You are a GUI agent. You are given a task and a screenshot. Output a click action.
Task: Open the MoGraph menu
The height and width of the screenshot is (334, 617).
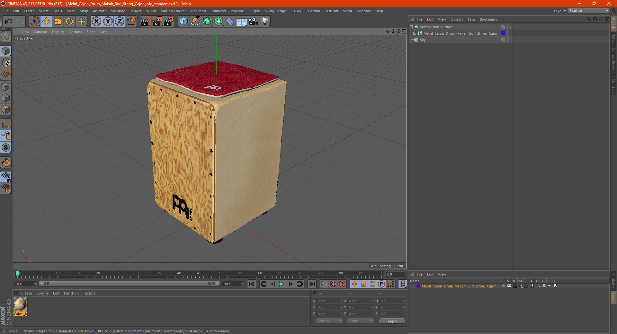tap(198, 11)
